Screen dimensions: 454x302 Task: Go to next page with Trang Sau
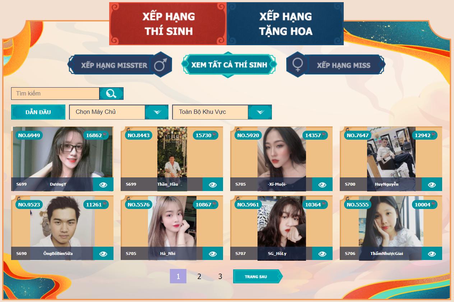click(x=258, y=277)
